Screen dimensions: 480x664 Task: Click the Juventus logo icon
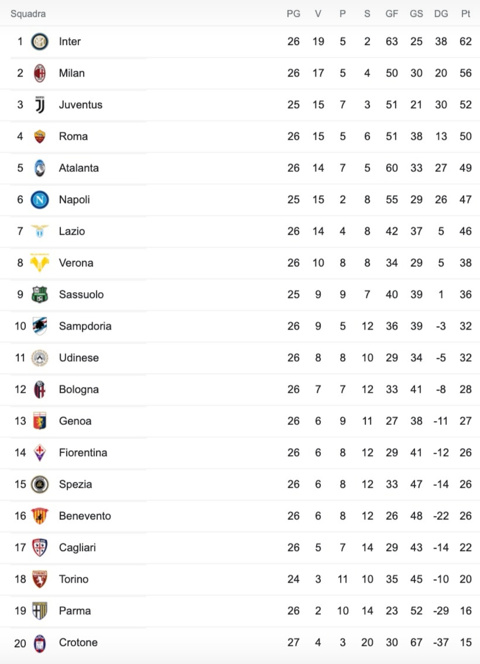pyautogui.click(x=40, y=105)
